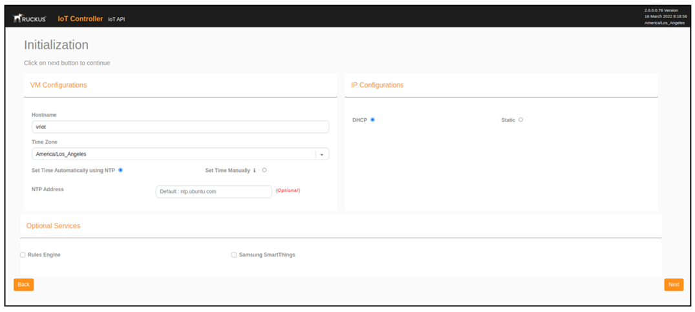Click the NTP Address input field
This screenshot has height=312, width=695.
[213, 192]
